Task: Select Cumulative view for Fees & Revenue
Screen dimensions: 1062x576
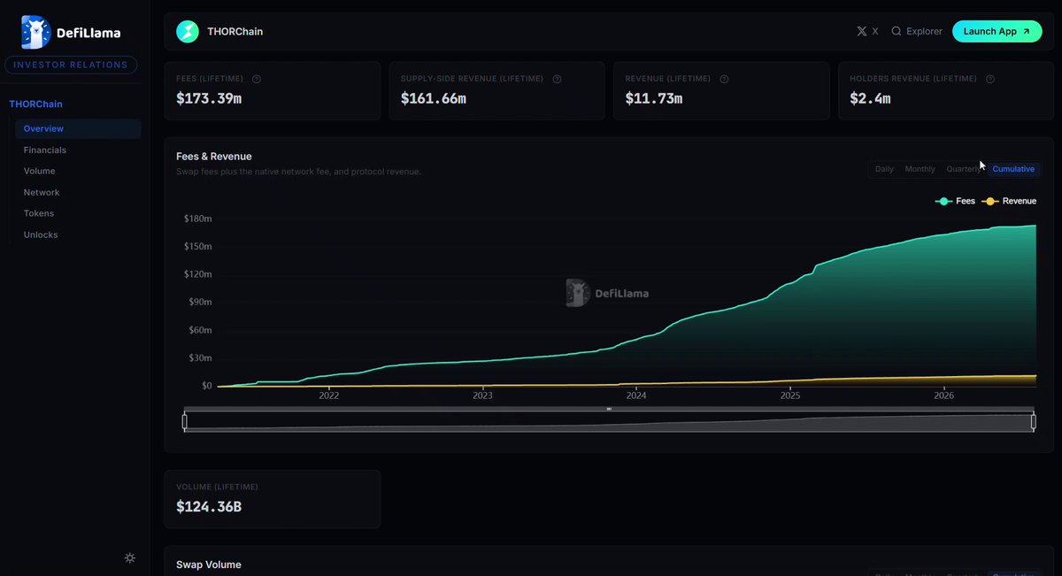Action: [1013, 169]
